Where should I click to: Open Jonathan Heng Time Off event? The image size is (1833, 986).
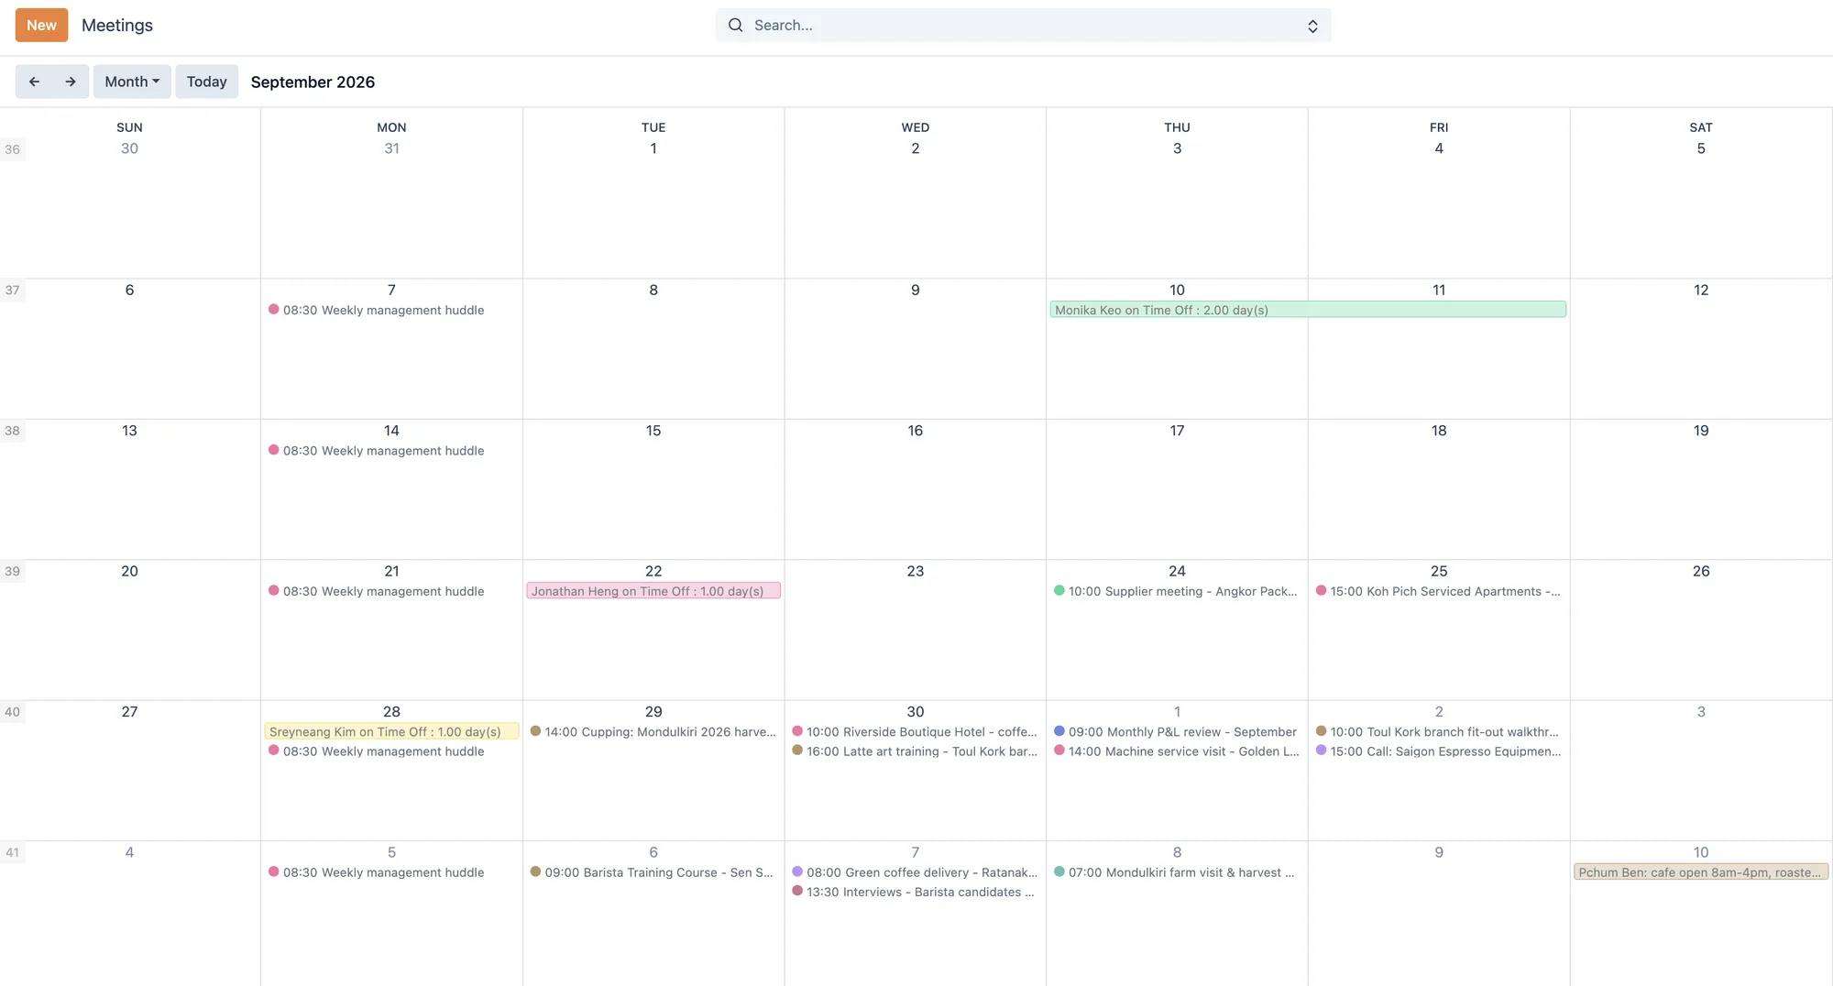coord(653,591)
